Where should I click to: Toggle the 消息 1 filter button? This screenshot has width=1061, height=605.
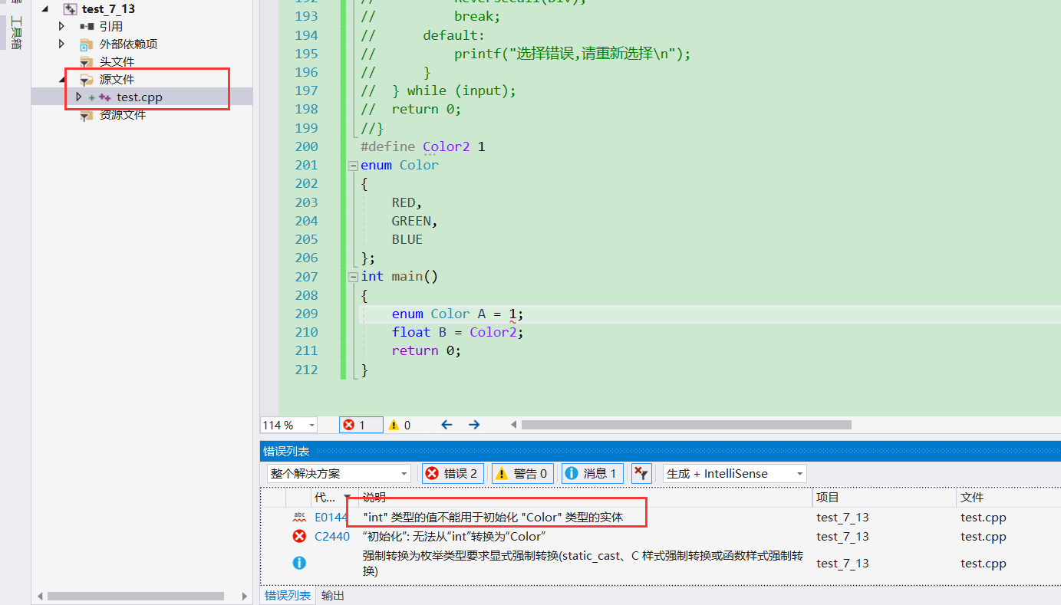coord(592,474)
